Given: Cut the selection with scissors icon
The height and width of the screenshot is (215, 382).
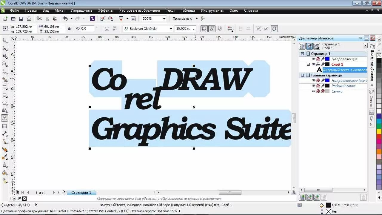Looking at the screenshot, I should (x=39, y=19).
